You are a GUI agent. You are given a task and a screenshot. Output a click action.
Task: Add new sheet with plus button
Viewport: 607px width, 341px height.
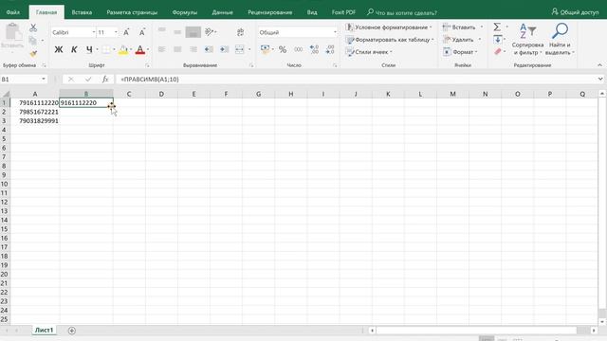tap(72, 331)
